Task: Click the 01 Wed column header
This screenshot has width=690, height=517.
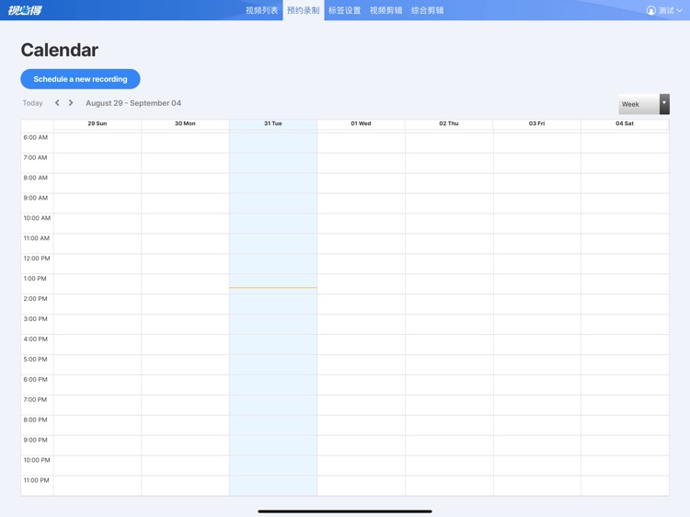Action: tap(361, 123)
